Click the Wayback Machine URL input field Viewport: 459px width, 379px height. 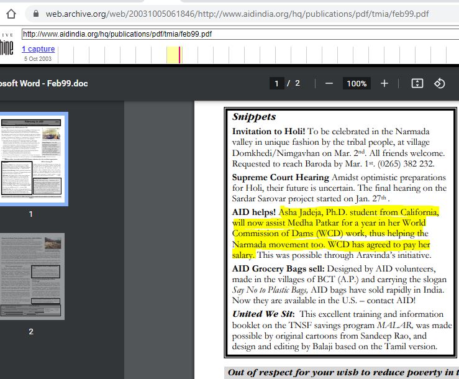(x=240, y=34)
